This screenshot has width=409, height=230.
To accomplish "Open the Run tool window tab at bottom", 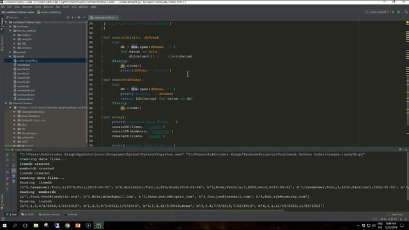I will pos(12,215).
